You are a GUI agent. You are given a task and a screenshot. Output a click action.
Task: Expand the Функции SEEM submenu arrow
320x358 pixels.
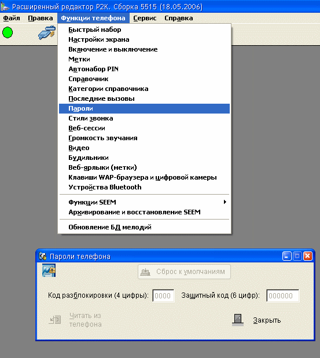(225, 202)
